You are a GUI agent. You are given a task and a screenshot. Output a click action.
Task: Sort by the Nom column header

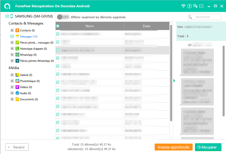[90, 26]
